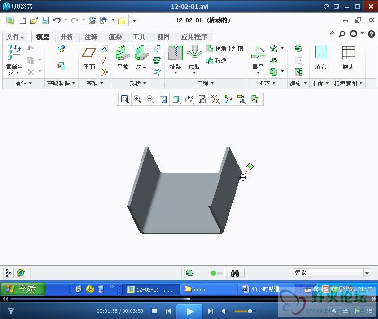
Task: Click the search magnifier in ribbon corner
Action: [x=342, y=34]
